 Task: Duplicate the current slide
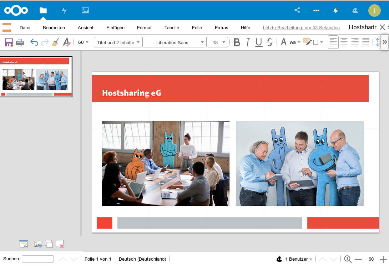pyautogui.click(x=49, y=244)
